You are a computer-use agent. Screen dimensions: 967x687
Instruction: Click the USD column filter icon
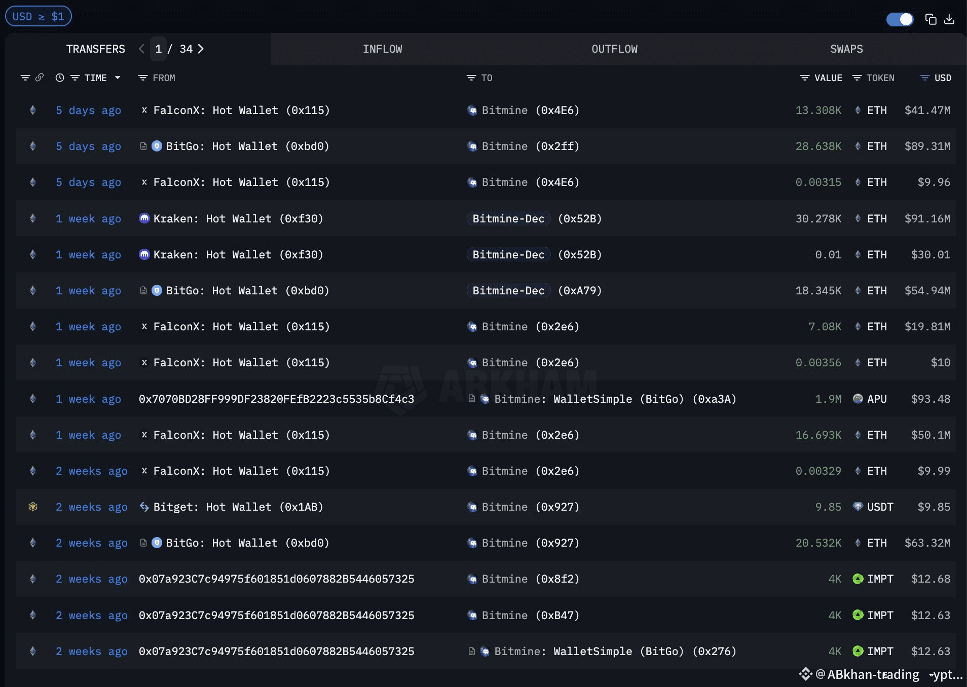(925, 78)
